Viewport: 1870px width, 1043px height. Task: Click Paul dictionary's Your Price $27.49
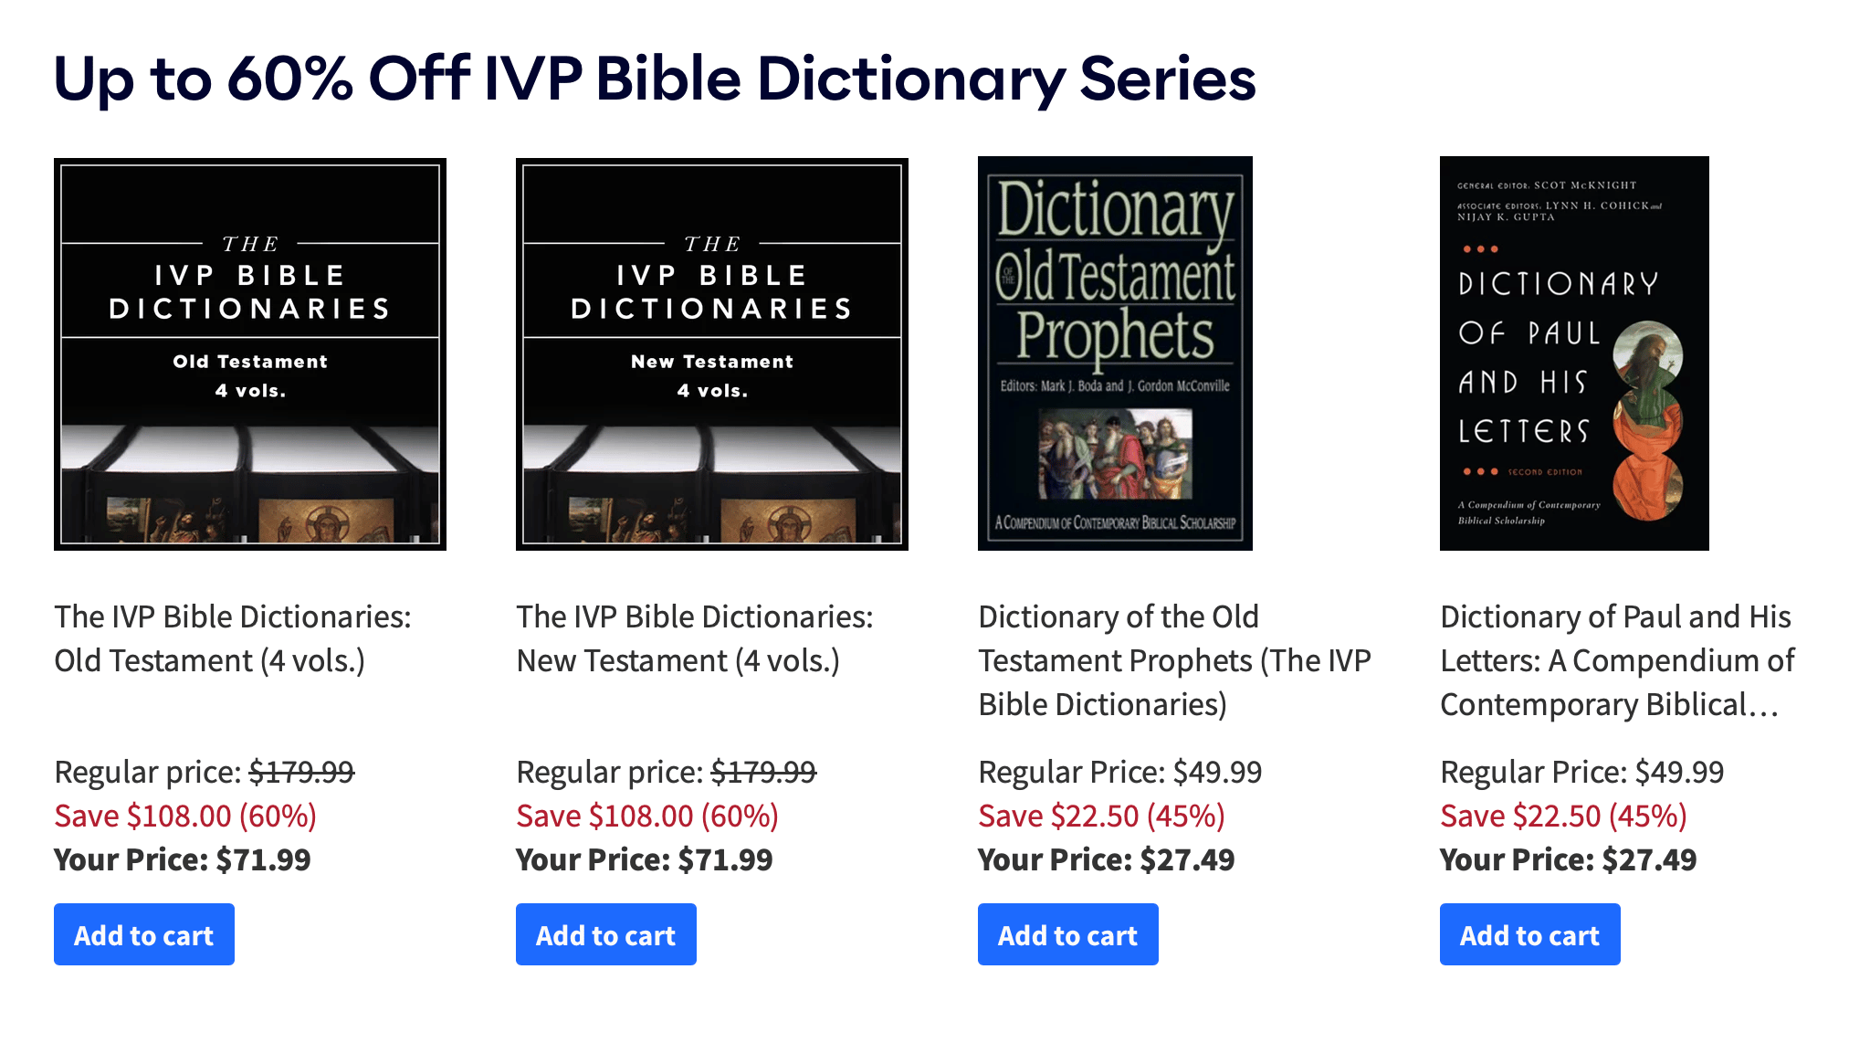coord(1569,859)
